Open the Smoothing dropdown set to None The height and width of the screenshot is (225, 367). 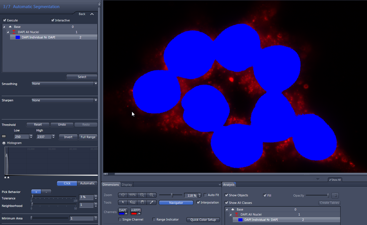coord(96,83)
